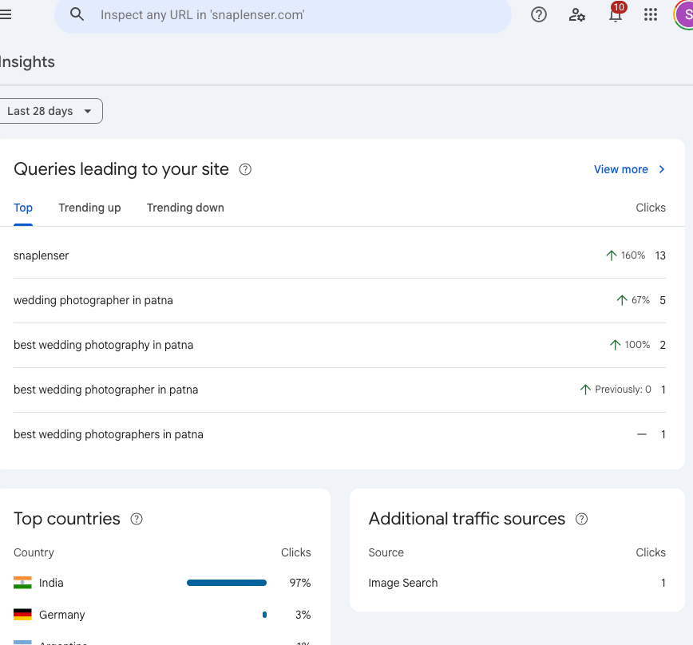This screenshot has width=693, height=645.
Task: Select the Germany country row label
Action: click(x=62, y=615)
